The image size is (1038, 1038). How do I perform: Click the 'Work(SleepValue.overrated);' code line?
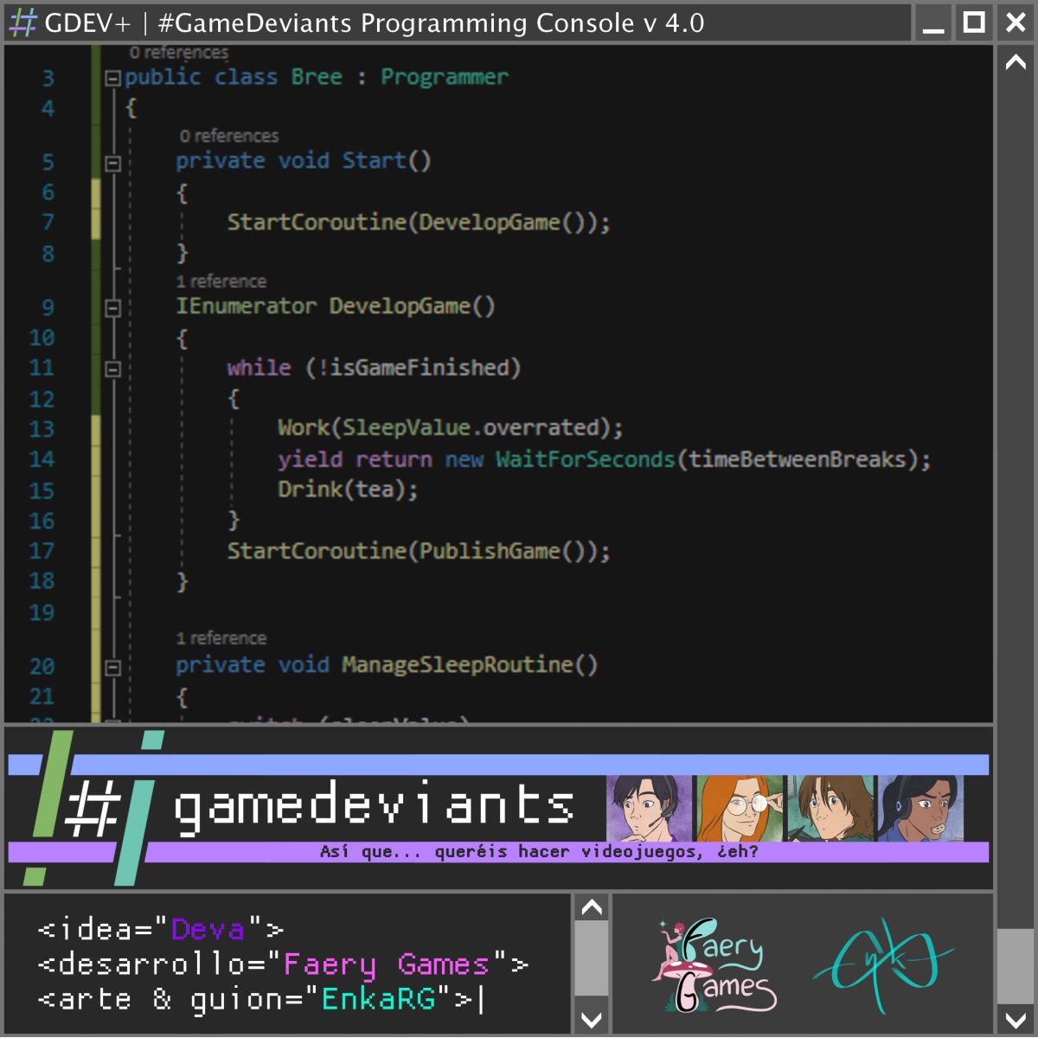tap(450, 428)
